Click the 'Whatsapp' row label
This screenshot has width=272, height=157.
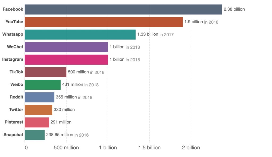(13, 34)
